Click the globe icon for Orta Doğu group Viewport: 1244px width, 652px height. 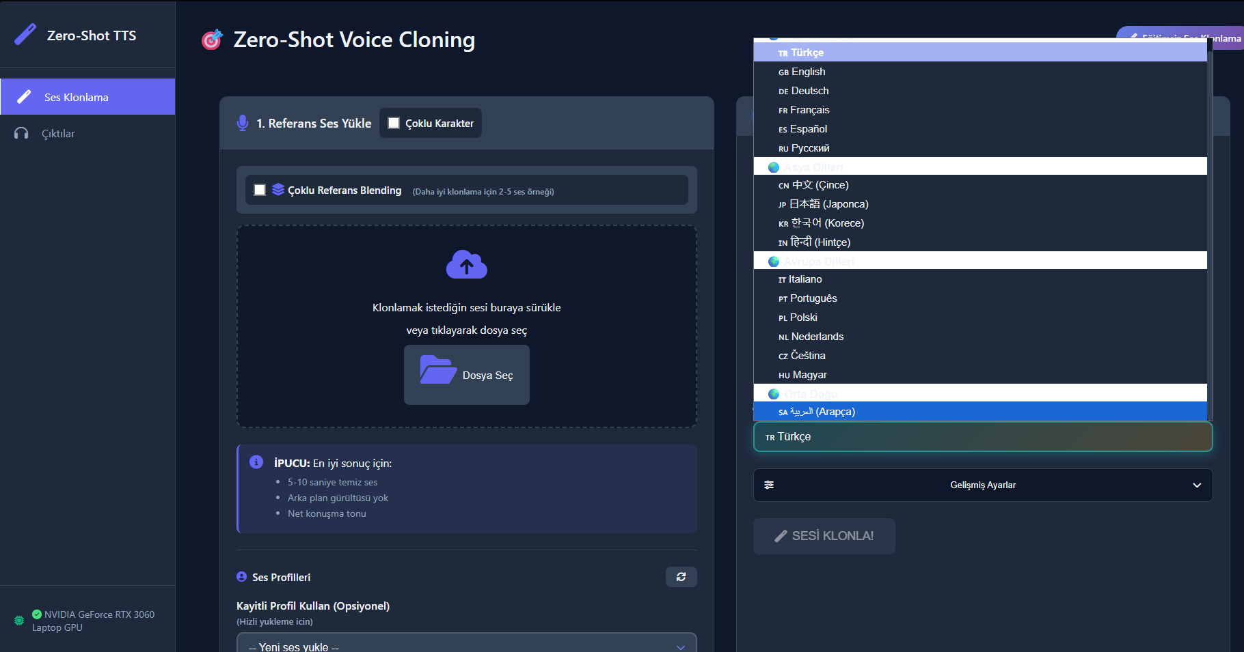774,394
